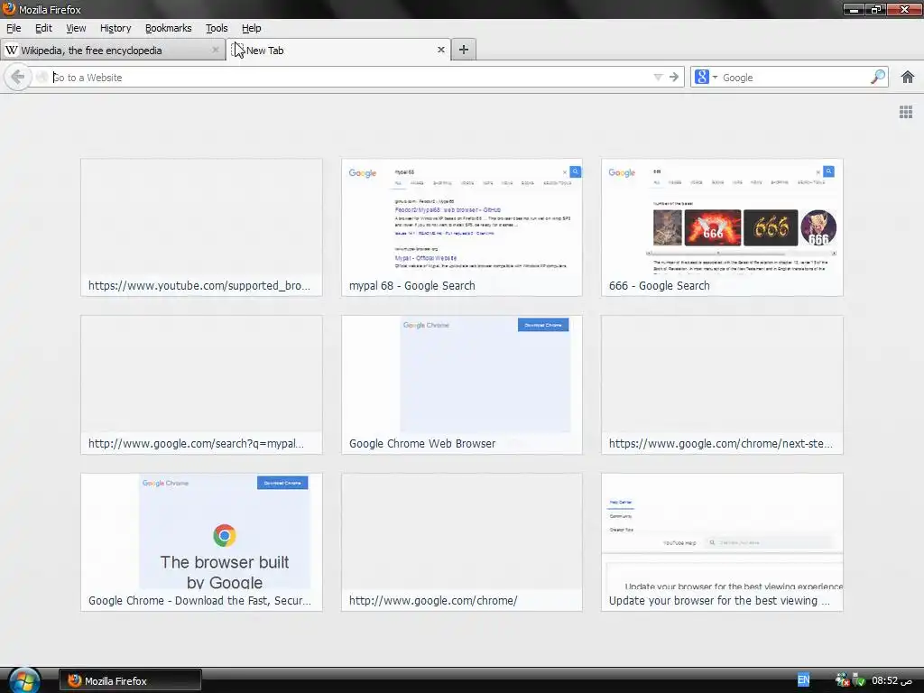924x693 pixels.
Task: Open the mypal 68 Google Search tile
Action: (x=462, y=227)
